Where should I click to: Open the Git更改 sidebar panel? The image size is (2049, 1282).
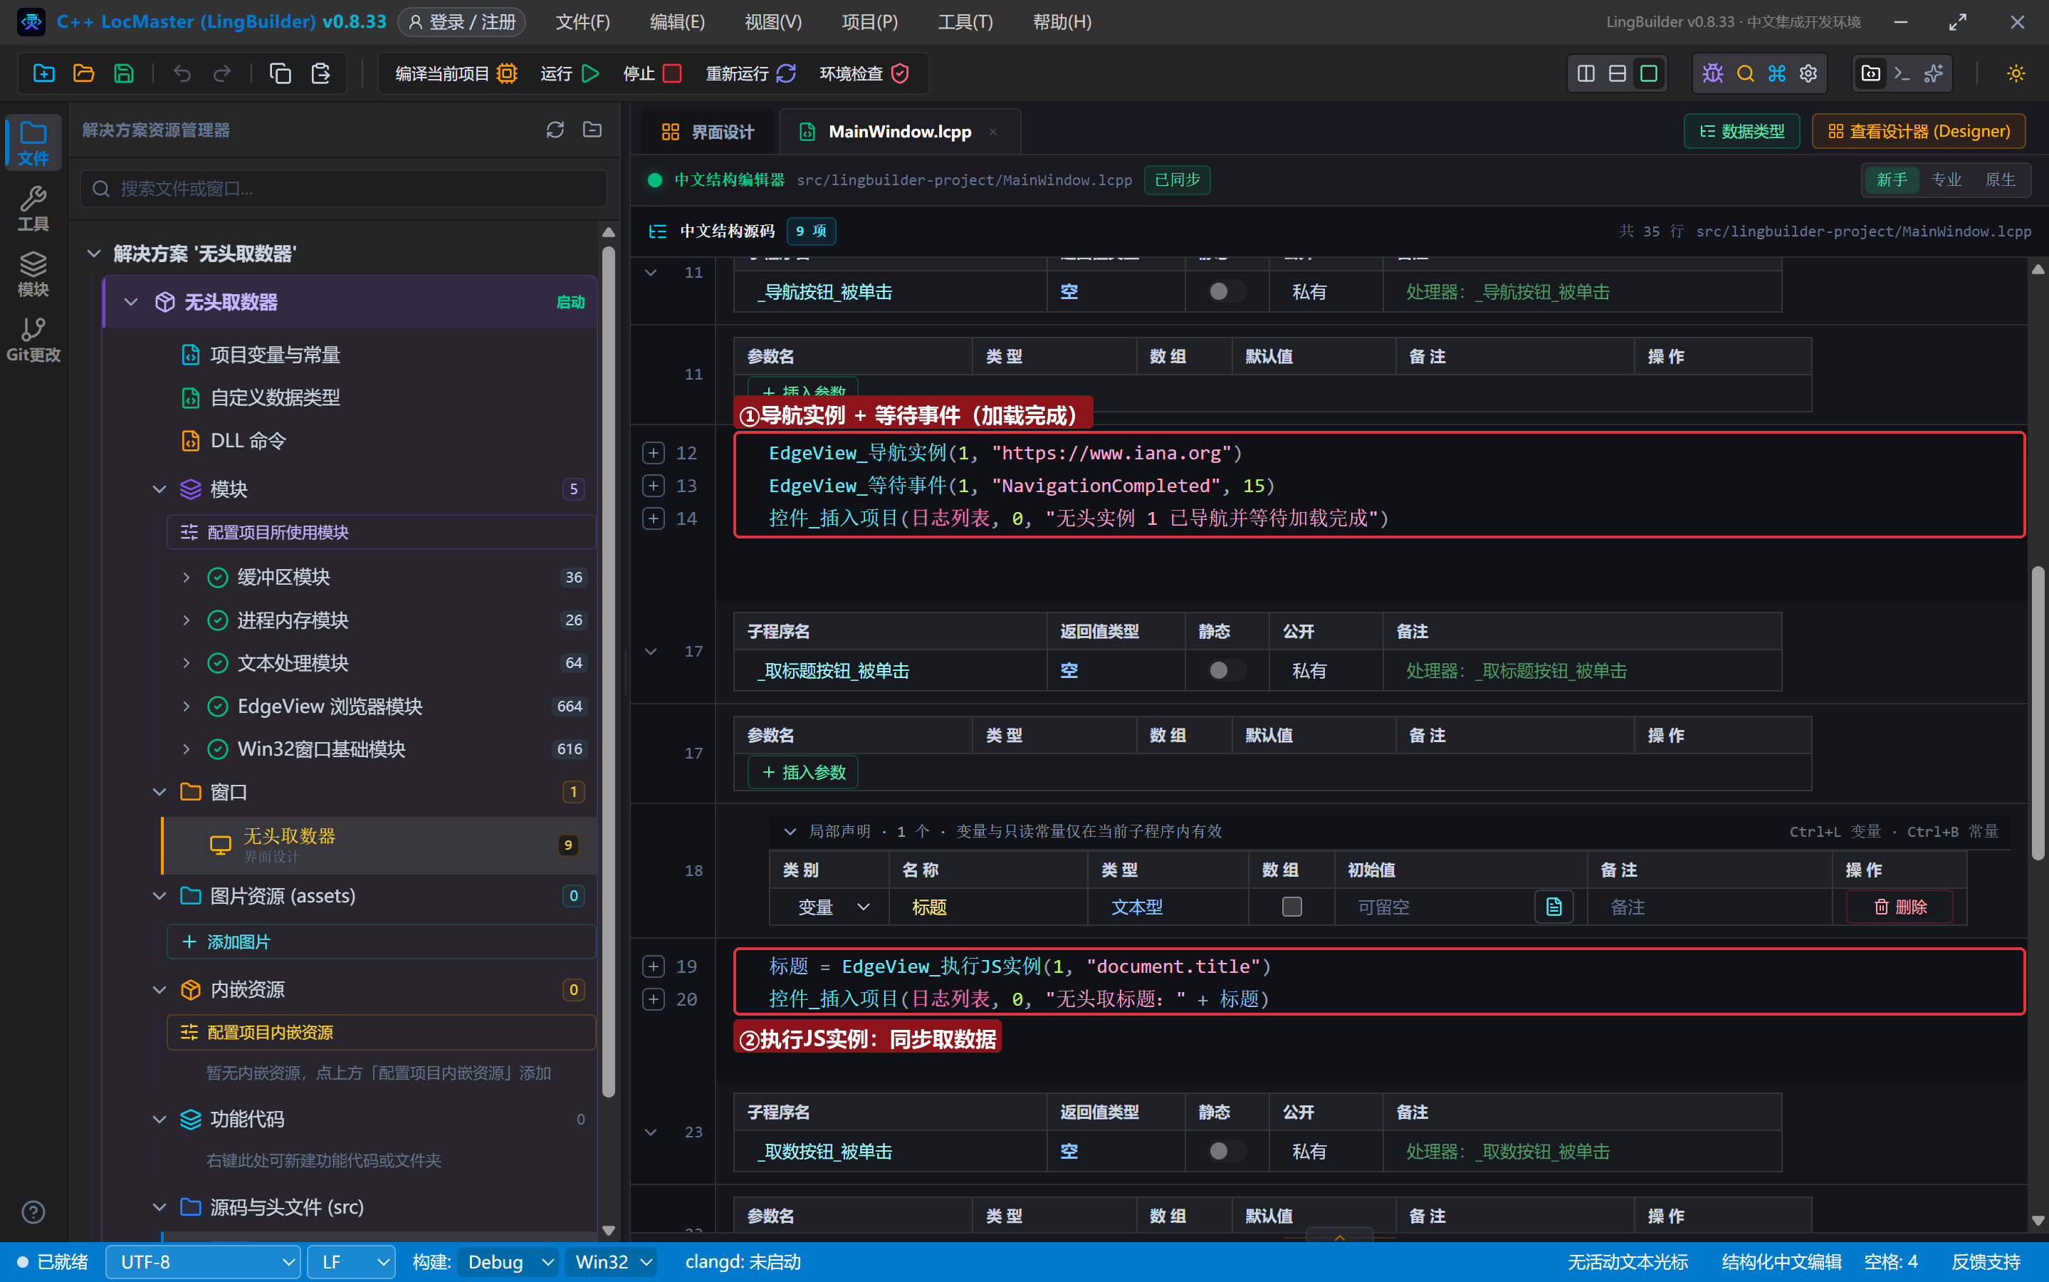pos(33,339)
